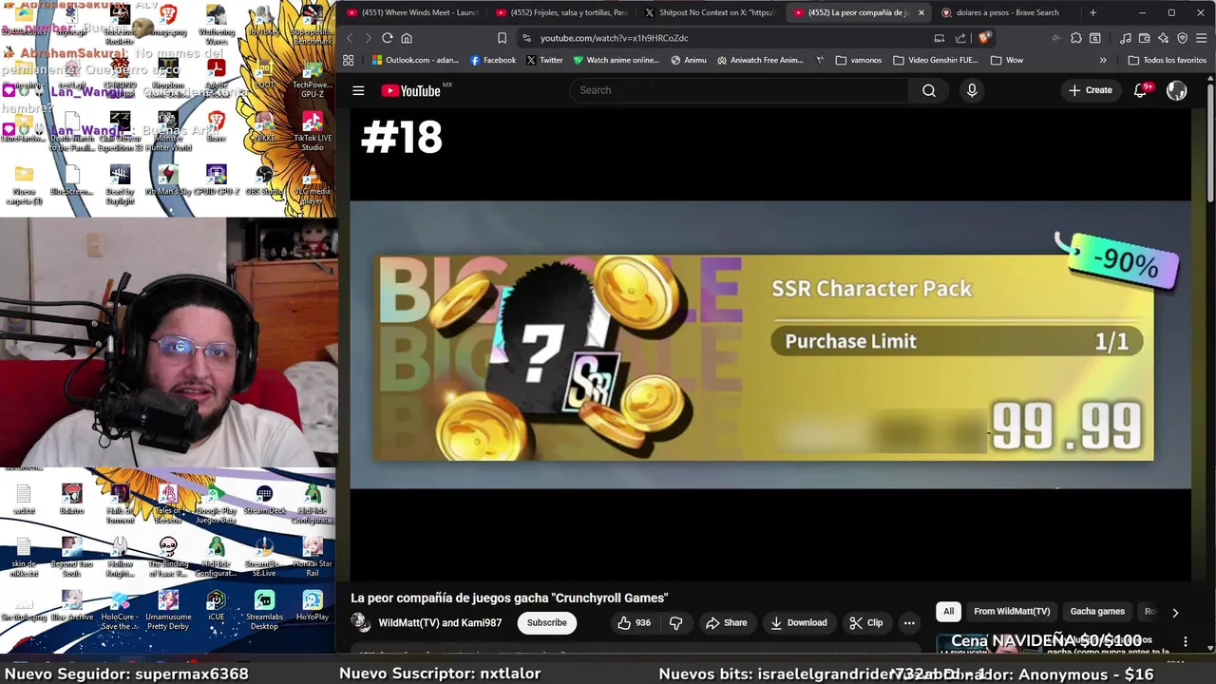
Task: Show more chips with right arrow
Action: (x=1175, y=613)
